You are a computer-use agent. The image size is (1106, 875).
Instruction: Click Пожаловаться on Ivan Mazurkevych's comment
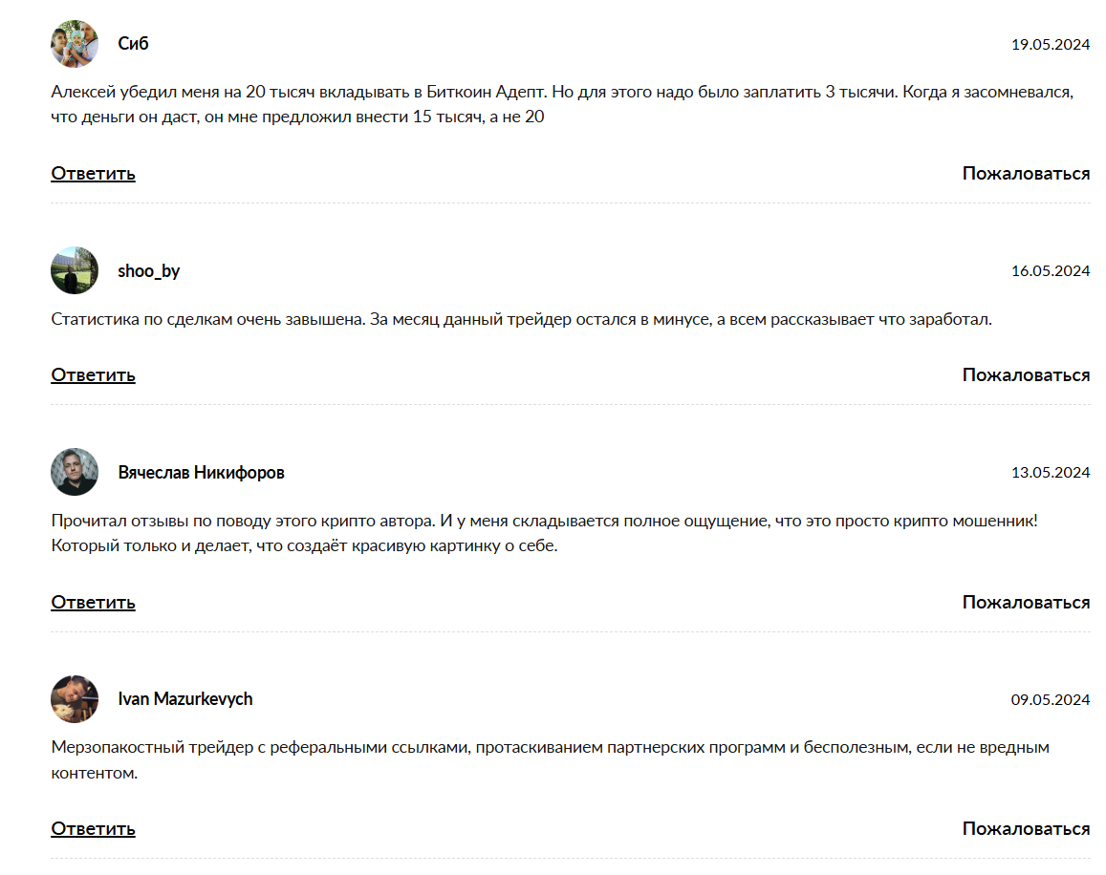coord(1026,828)
